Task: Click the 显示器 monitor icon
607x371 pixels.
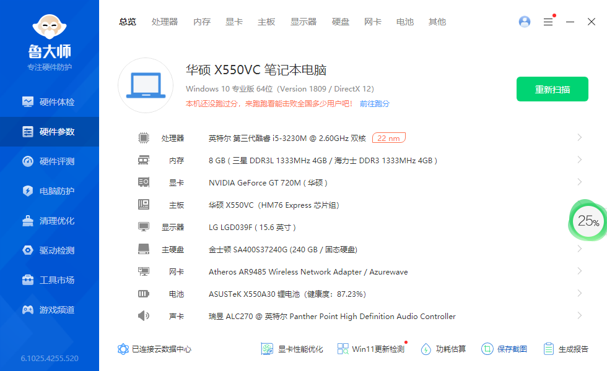Action: 144,227
